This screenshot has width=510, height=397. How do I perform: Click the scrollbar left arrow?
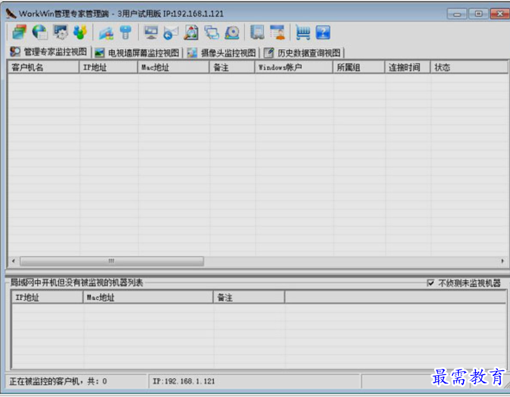pos(13,261)
